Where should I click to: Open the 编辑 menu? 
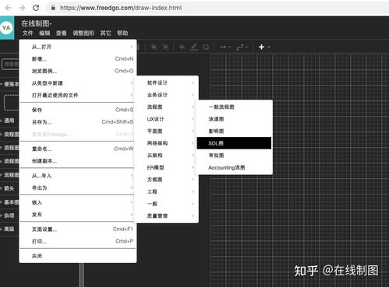[44, 33]
